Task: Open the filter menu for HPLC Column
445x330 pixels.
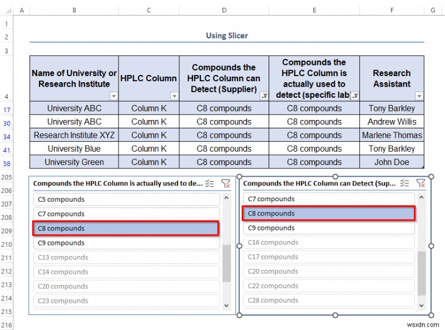Action: pyautogui.click(x=173, y=96)
